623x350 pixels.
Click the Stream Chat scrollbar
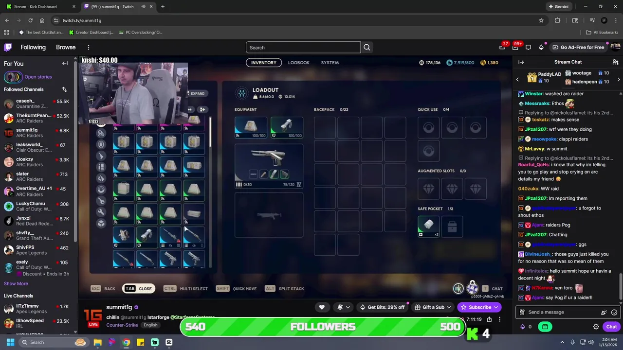click(x=621, y=288)
